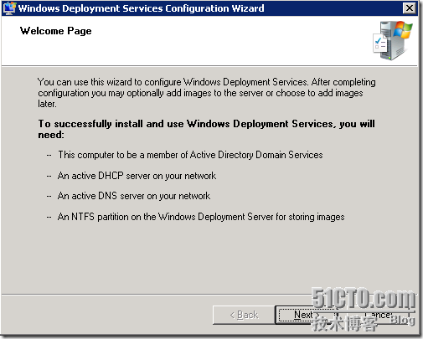Click the window title 'Windows Deployment Services Configuration Wizard'
The image size is (423, 339).
click(x=142, y=8)
